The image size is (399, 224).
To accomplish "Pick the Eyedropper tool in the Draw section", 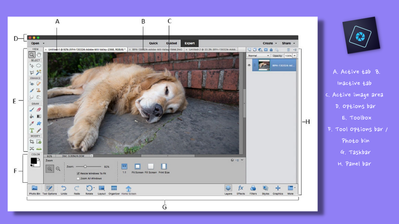I will tap(32, 123).
